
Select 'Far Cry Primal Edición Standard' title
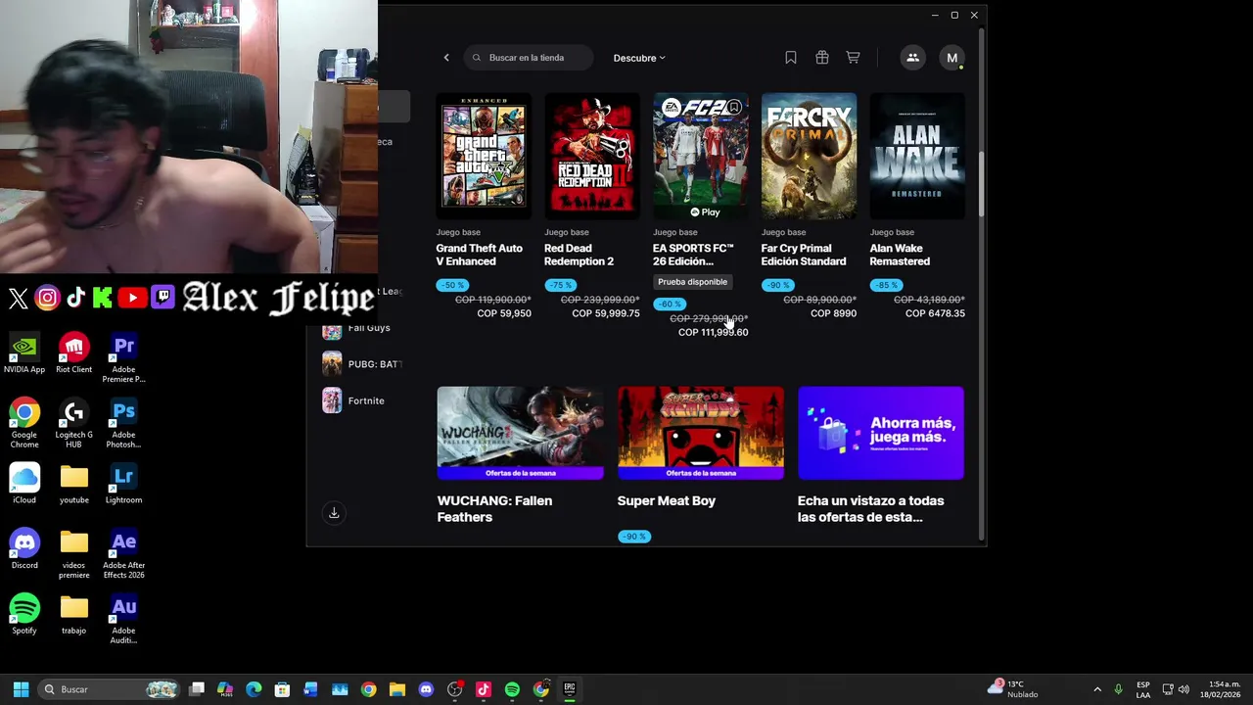(804, 255)
